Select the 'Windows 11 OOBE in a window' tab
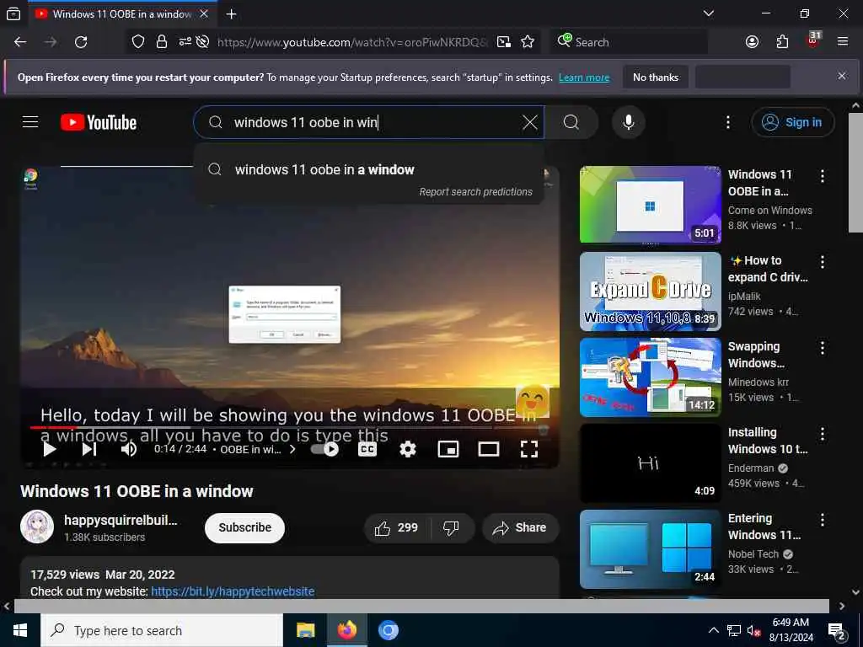This screenshot has width=863, height=647. [x=122, y=14]
